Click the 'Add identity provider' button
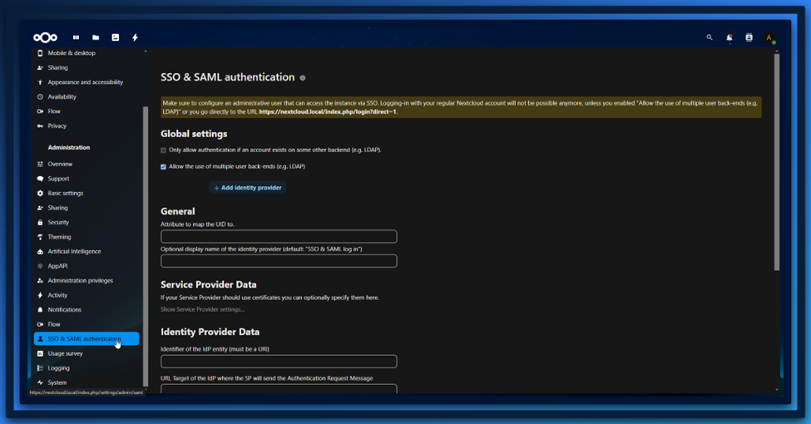This screenshot has height=424, width=811. coord(248,188)
